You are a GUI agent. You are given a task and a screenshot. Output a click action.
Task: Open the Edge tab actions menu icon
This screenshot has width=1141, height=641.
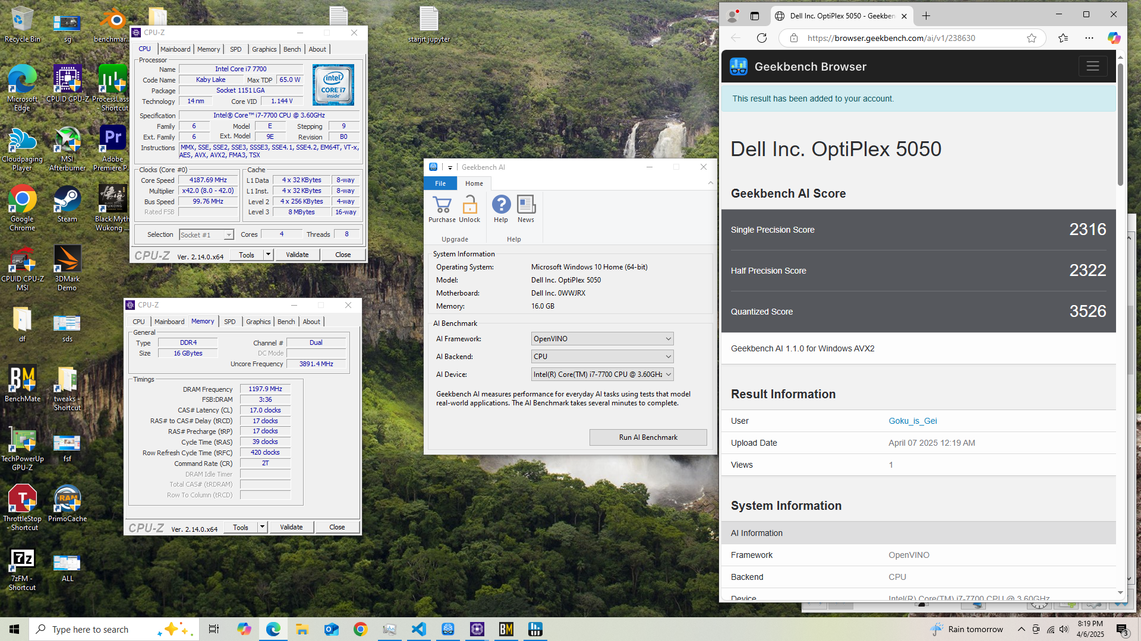(x=755, y=16)
